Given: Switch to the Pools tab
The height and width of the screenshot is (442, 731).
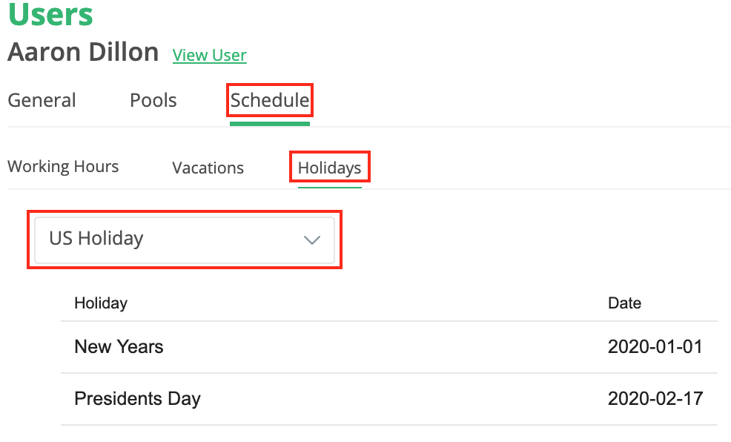Looking at the screenshot, I should coord(153,100).
